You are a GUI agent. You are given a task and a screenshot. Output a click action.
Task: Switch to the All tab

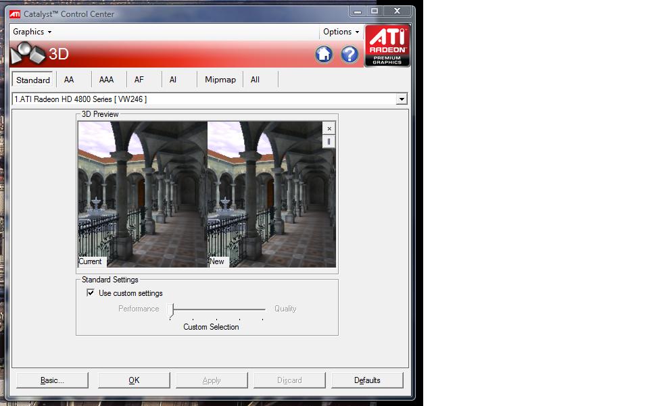[x=255, y=80]
